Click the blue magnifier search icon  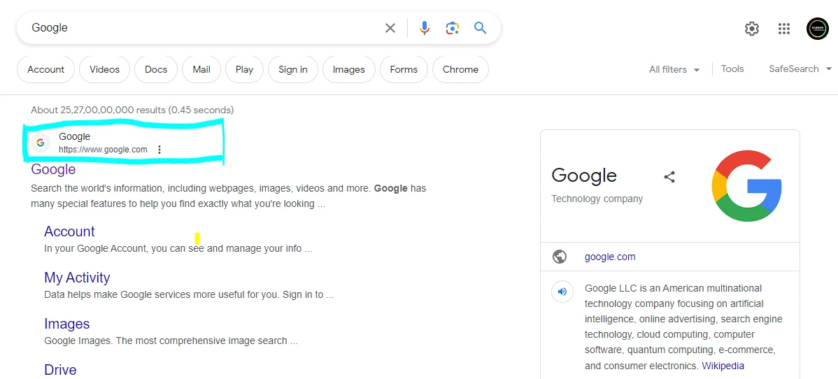click(481, 28)
